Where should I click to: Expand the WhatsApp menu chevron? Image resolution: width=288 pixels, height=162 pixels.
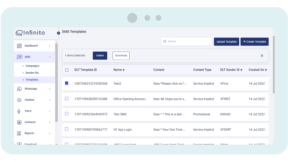click(50, 89)
